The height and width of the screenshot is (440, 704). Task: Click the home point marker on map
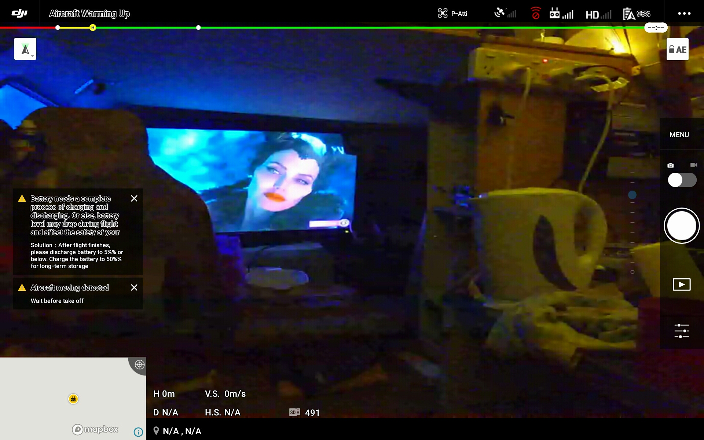tap(73, 399)
